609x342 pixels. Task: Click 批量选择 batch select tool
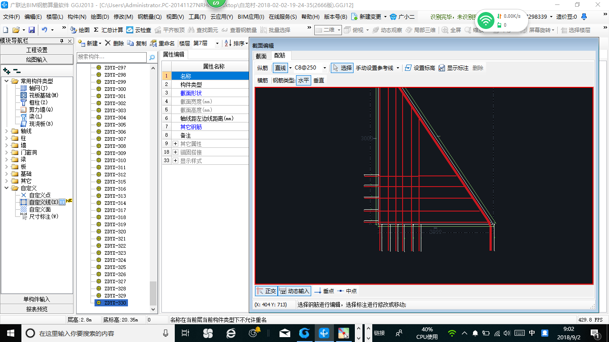tap(276, 30)
